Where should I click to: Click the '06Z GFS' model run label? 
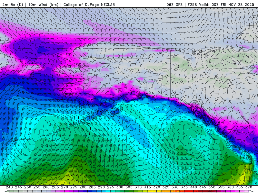tap(174, 5)
